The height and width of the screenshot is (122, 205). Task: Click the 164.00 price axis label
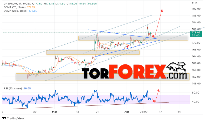point(196,56)
